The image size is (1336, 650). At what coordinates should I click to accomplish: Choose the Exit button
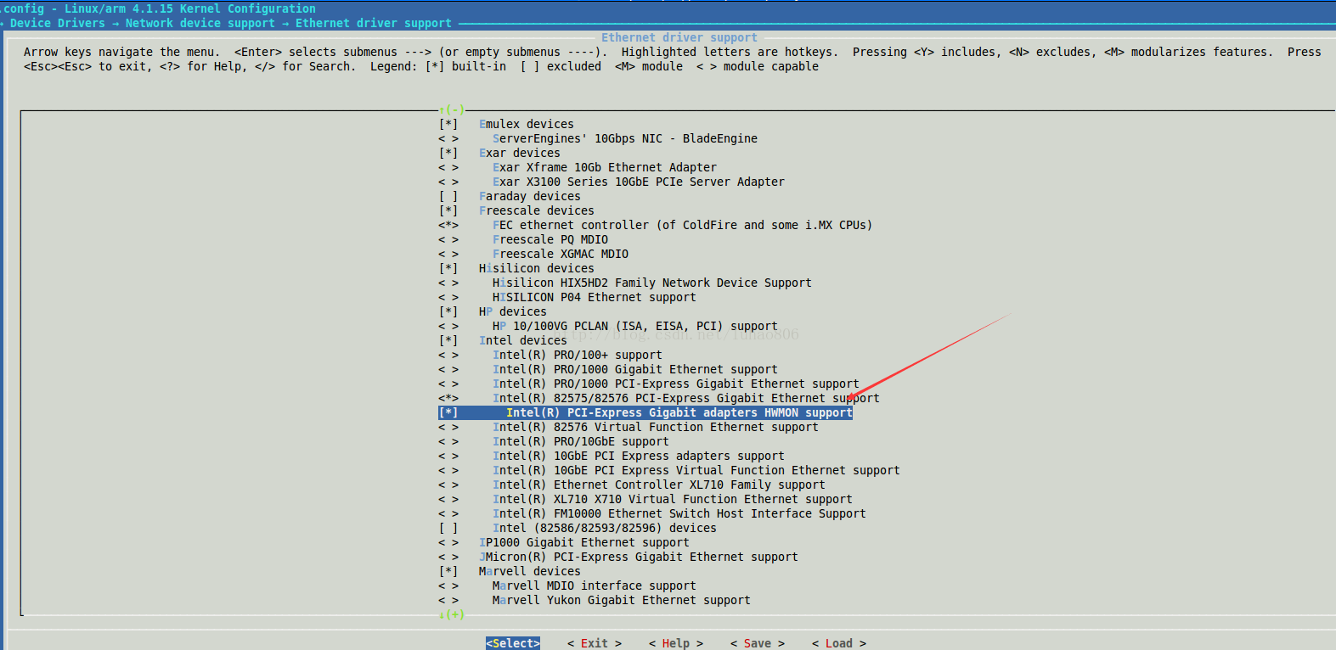click(595, 643)
